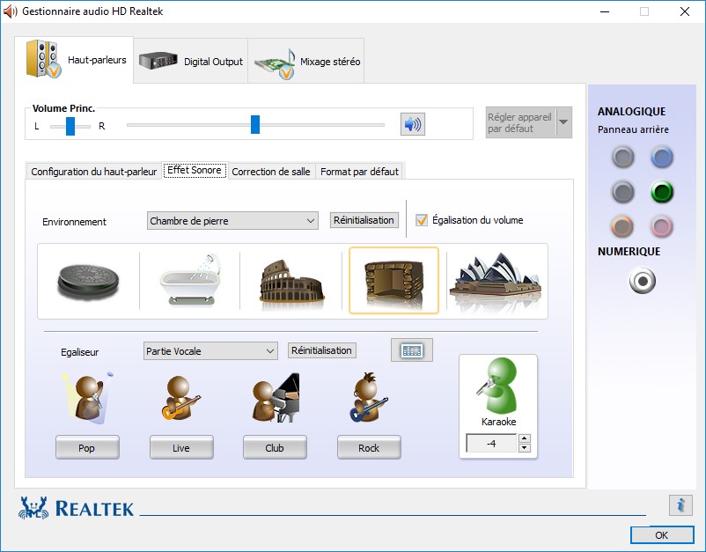706x552 pixels.
Task: Open the graphic equalizer panel icon
Action: [411, 350]
